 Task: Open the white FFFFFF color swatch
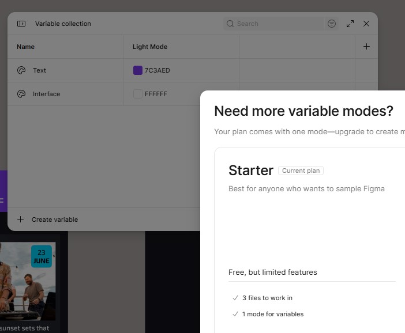(x=138, y=94)
